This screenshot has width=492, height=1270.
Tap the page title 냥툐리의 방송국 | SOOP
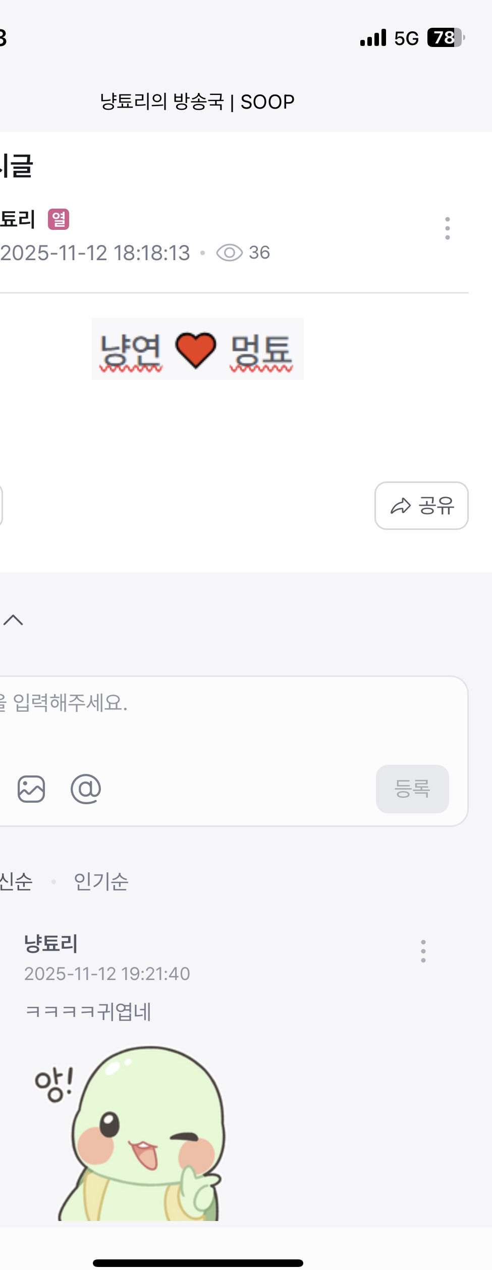point(197,102)
